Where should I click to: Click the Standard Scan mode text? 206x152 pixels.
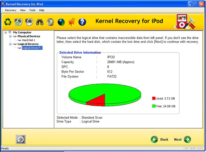(x=92, y=118)
